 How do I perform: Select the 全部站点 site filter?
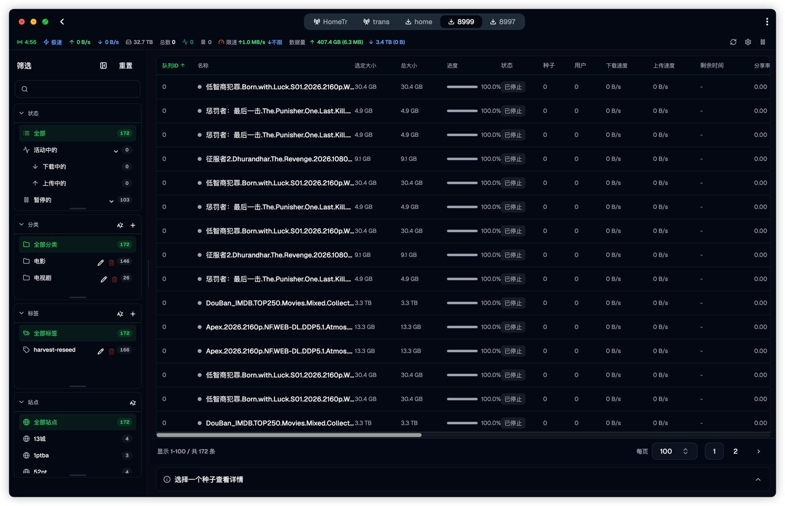pos(78,422)
